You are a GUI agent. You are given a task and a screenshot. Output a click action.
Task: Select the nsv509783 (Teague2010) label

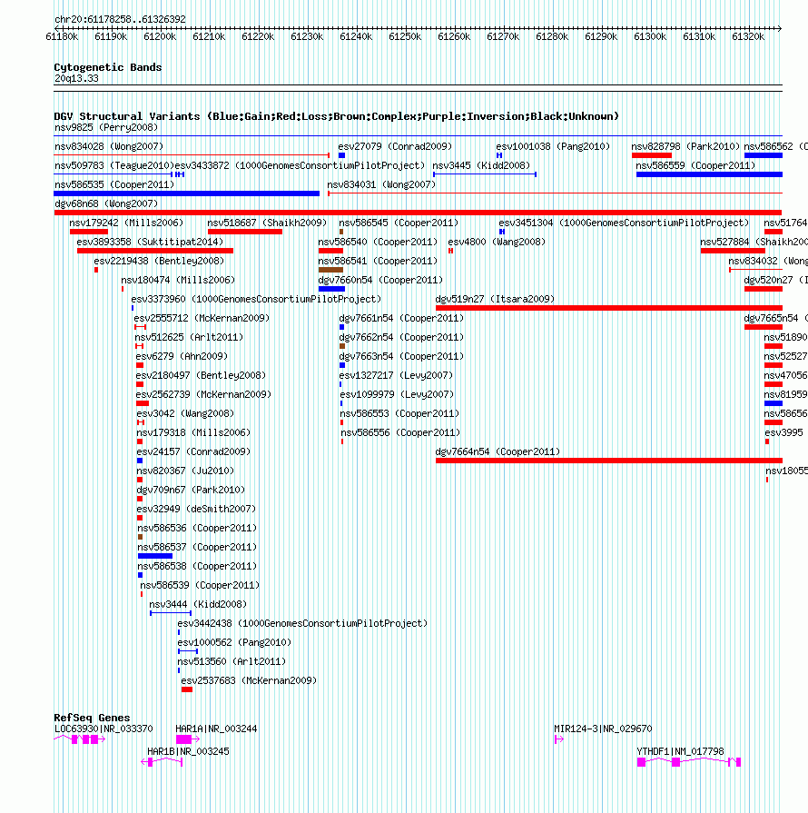pyautogui.click(x=114, y=166)
